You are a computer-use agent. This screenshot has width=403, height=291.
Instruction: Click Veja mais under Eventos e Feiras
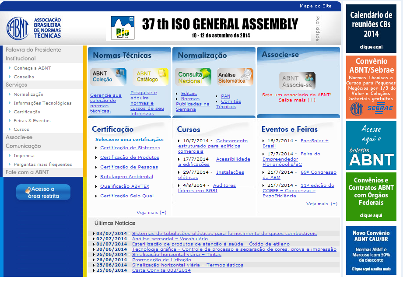[x=322, y=204]
